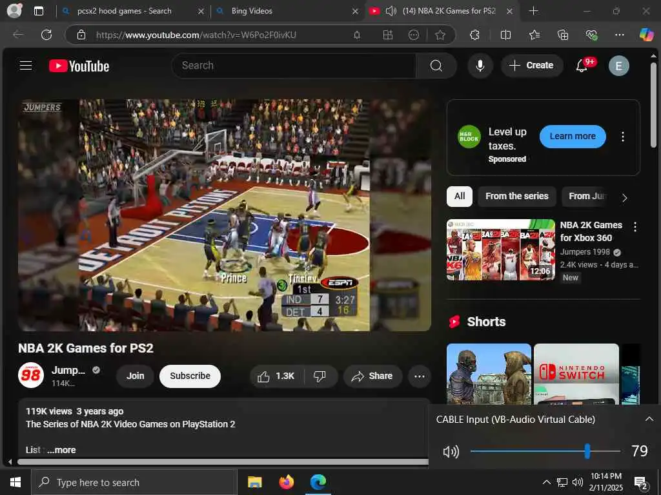Open NBA 2K Games for Xbox 360 thumbnail
This screenshot has width=661, height=495.
click(x=501, y=249)
